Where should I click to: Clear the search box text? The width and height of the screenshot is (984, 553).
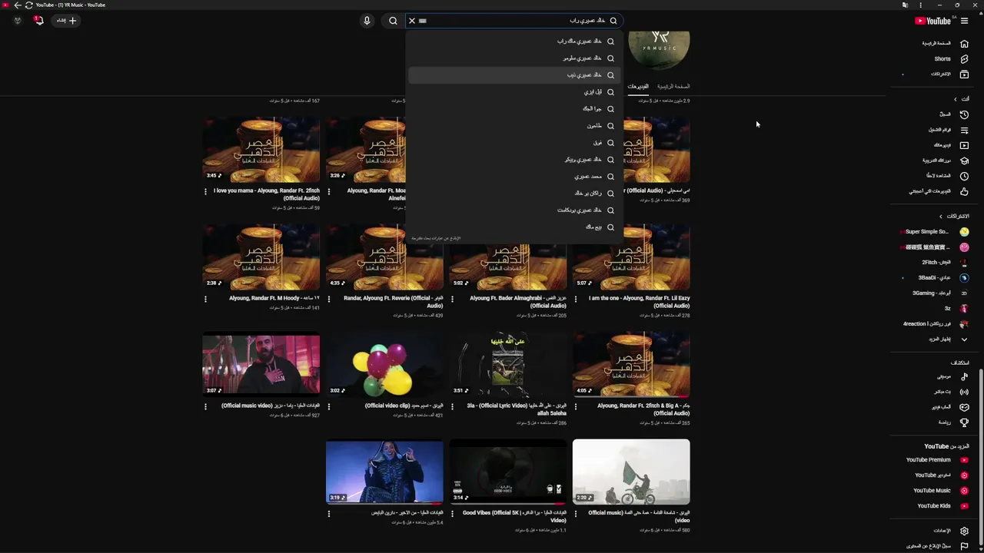click(x=412, y=21)
